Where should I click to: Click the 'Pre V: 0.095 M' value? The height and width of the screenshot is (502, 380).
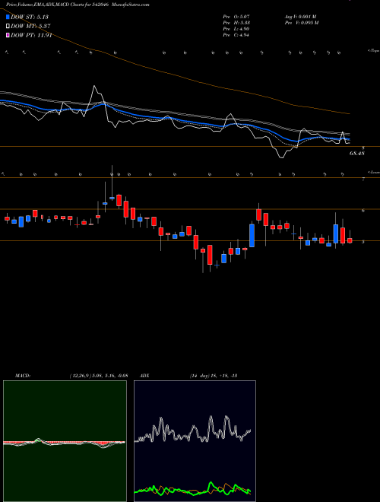click(x=301, y=23)
